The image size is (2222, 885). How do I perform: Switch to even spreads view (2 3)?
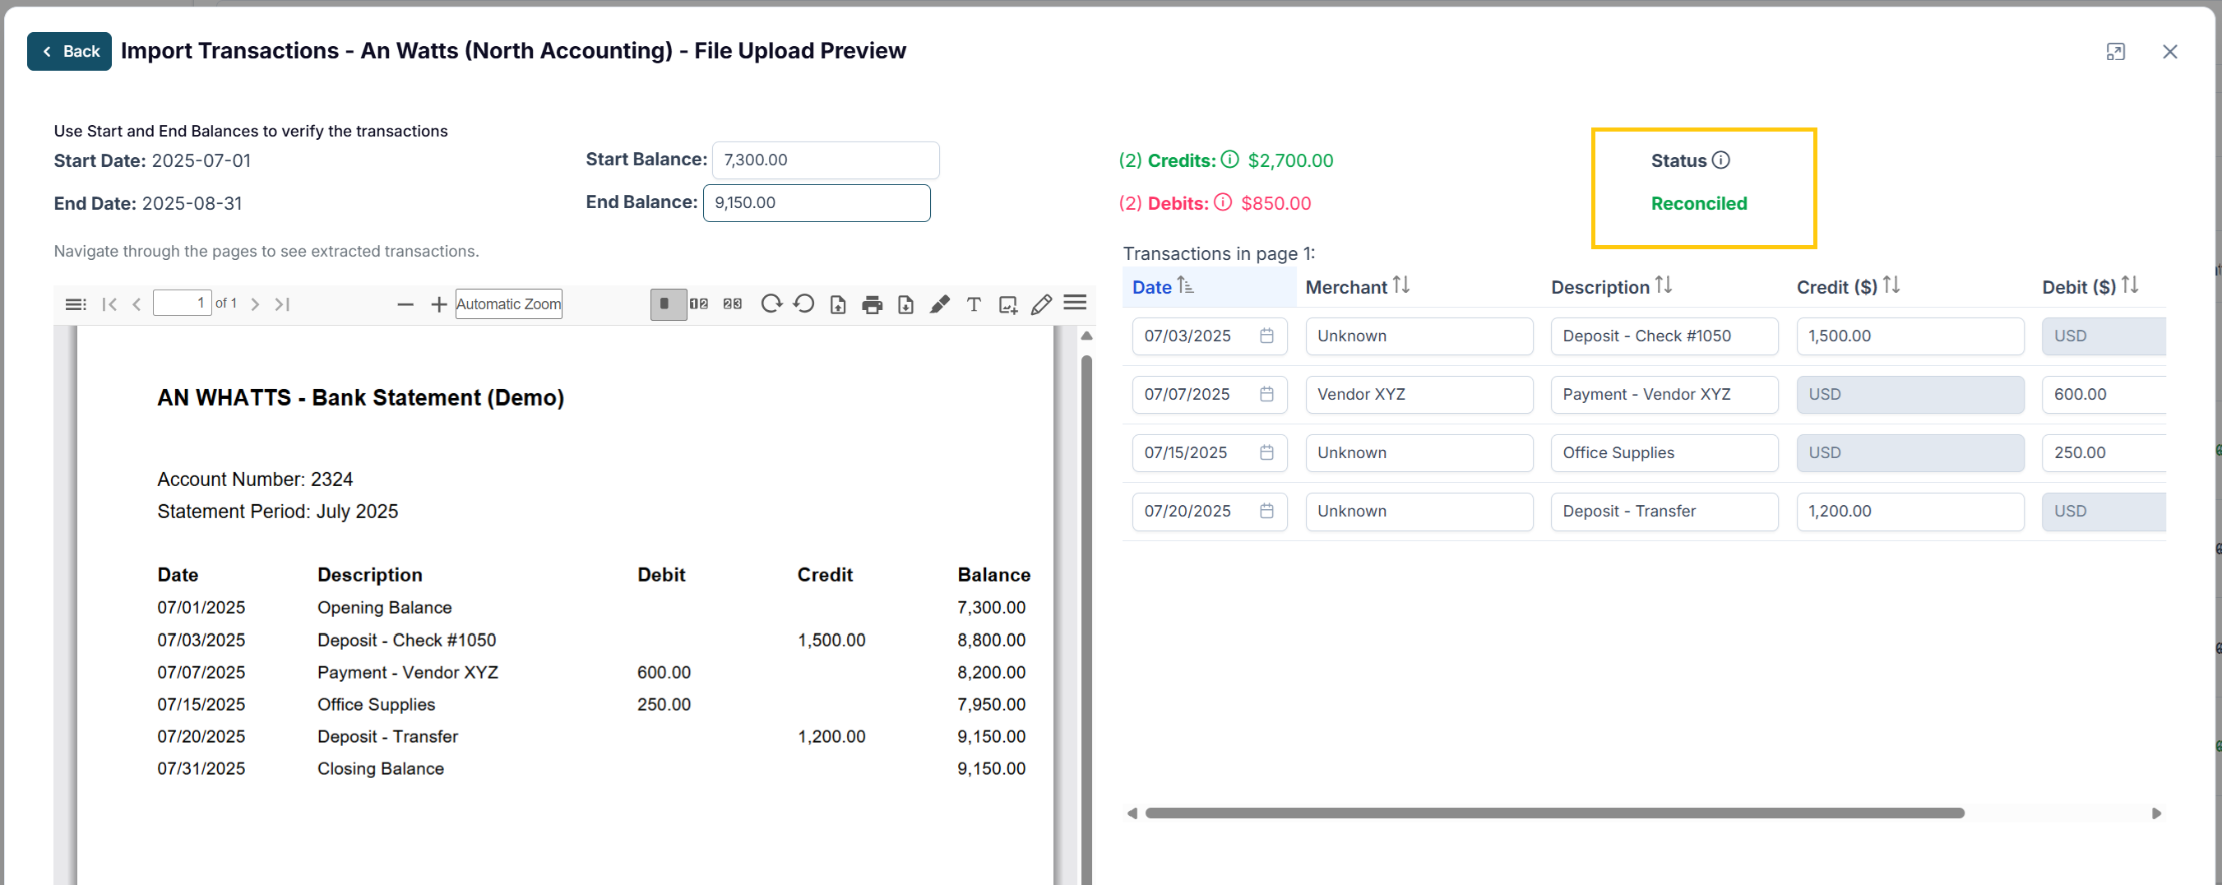pyautogui.click(x=733, y=304)
